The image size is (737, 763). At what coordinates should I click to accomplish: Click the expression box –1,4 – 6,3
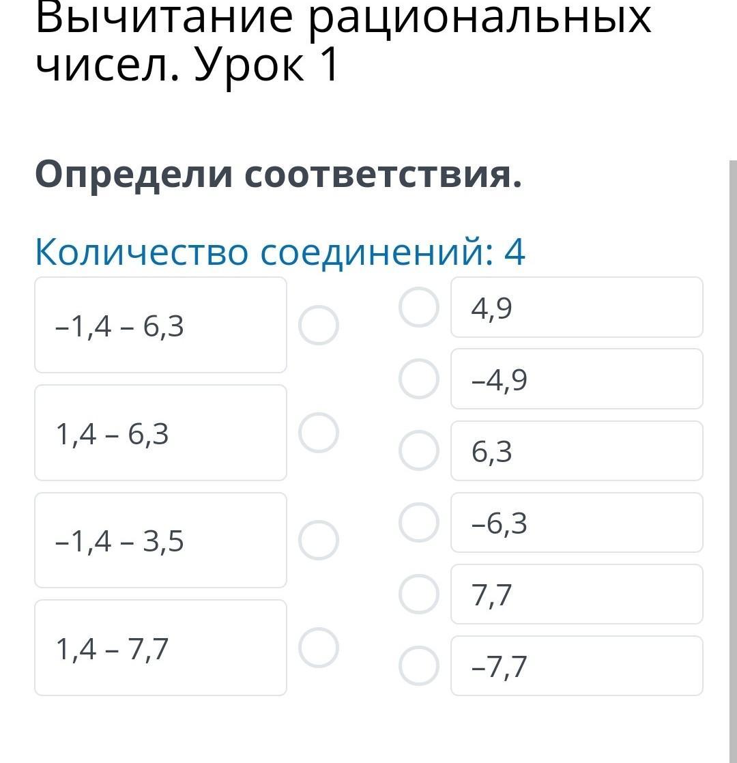click(160, 326)
